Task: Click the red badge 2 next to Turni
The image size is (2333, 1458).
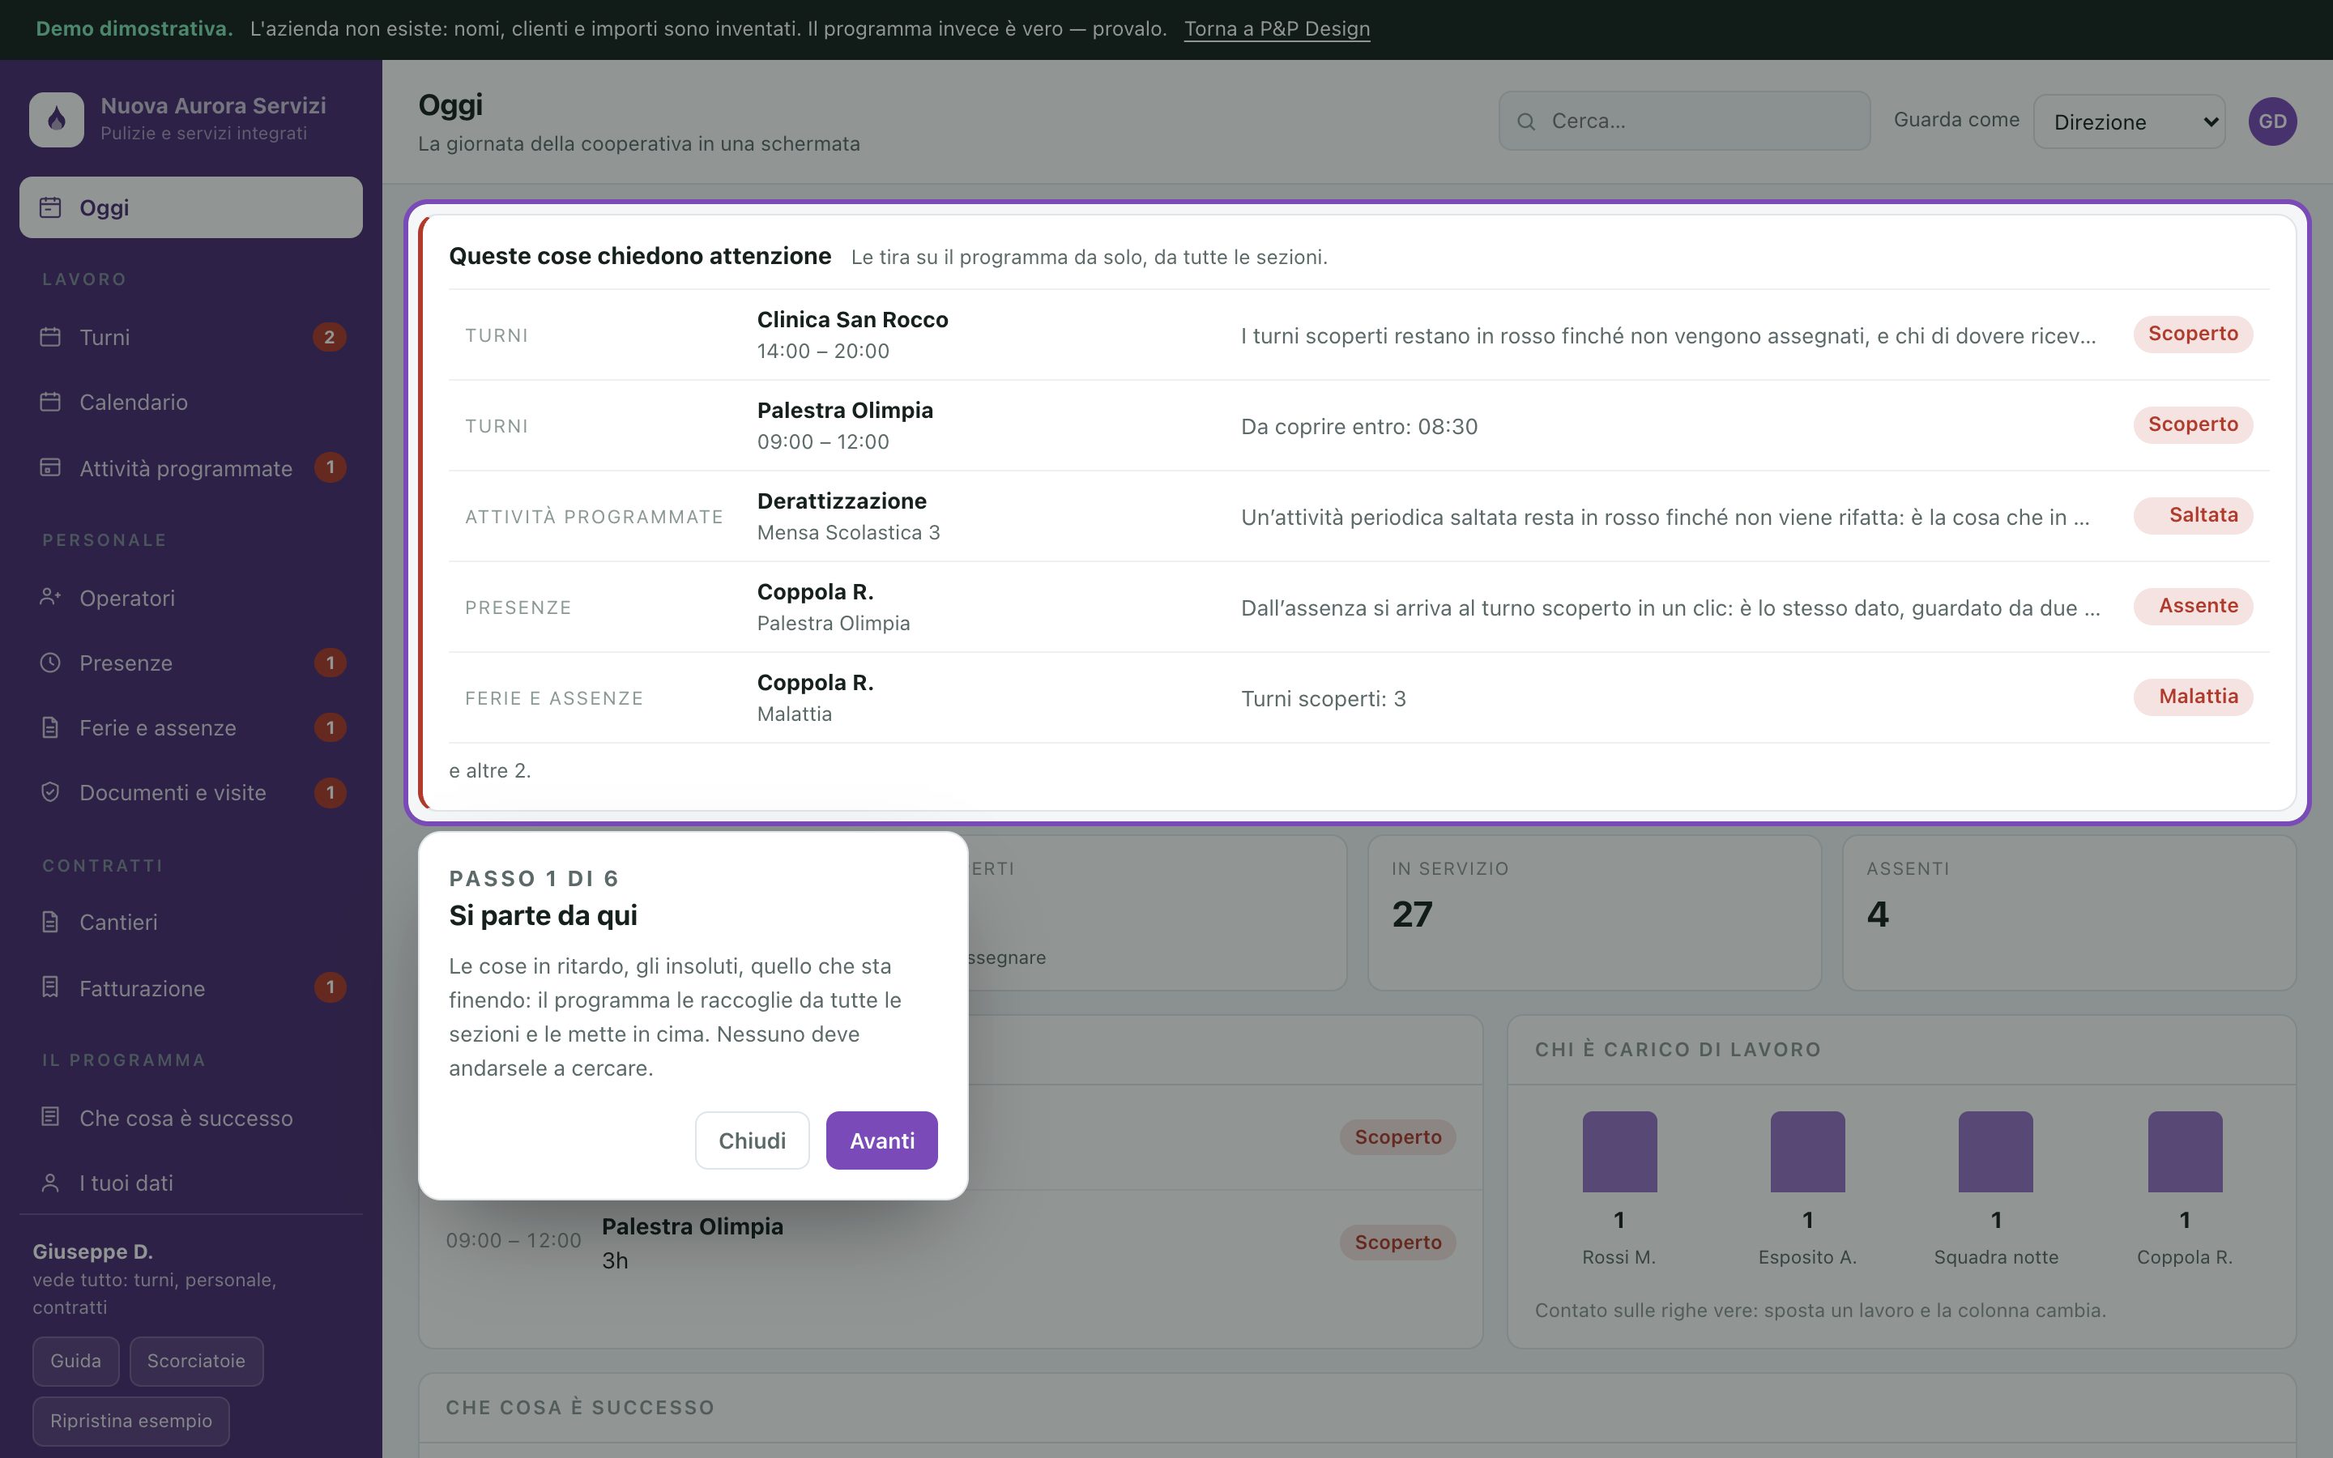Action: coord(330,336)
